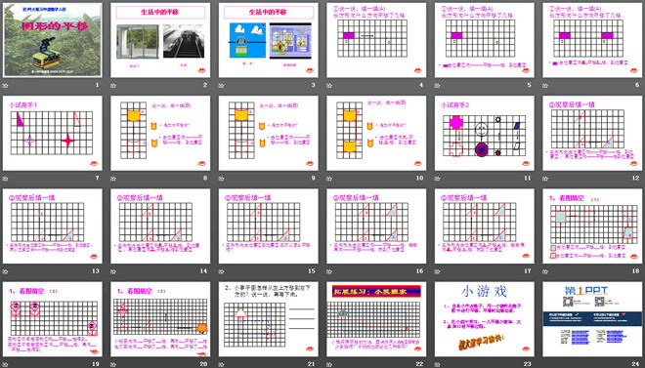The width and height of the screenshot is (645, 368).
Task: Choose slide 21 with the little house question
Action: [x=268, y=319]
